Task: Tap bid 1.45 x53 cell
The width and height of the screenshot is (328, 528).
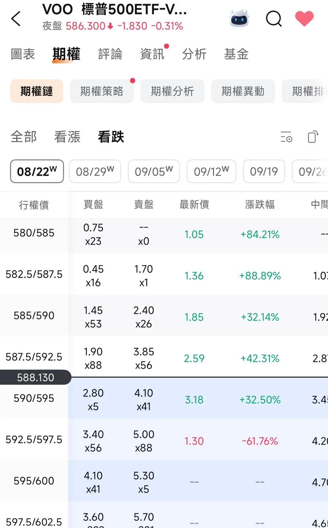Action: pos(93,317)
